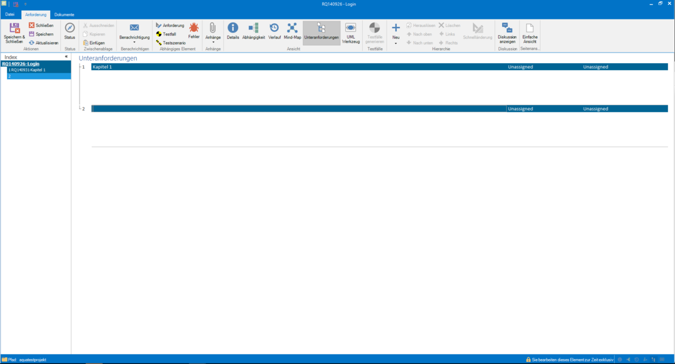Image resolution: width=675 pixels, height=364 pixels.
Task: Show the Abhängigkeit view
Action: (253, 29)
